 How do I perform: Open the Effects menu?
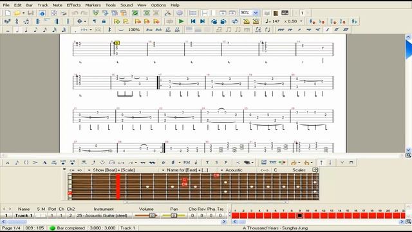(x=73, y=5)
